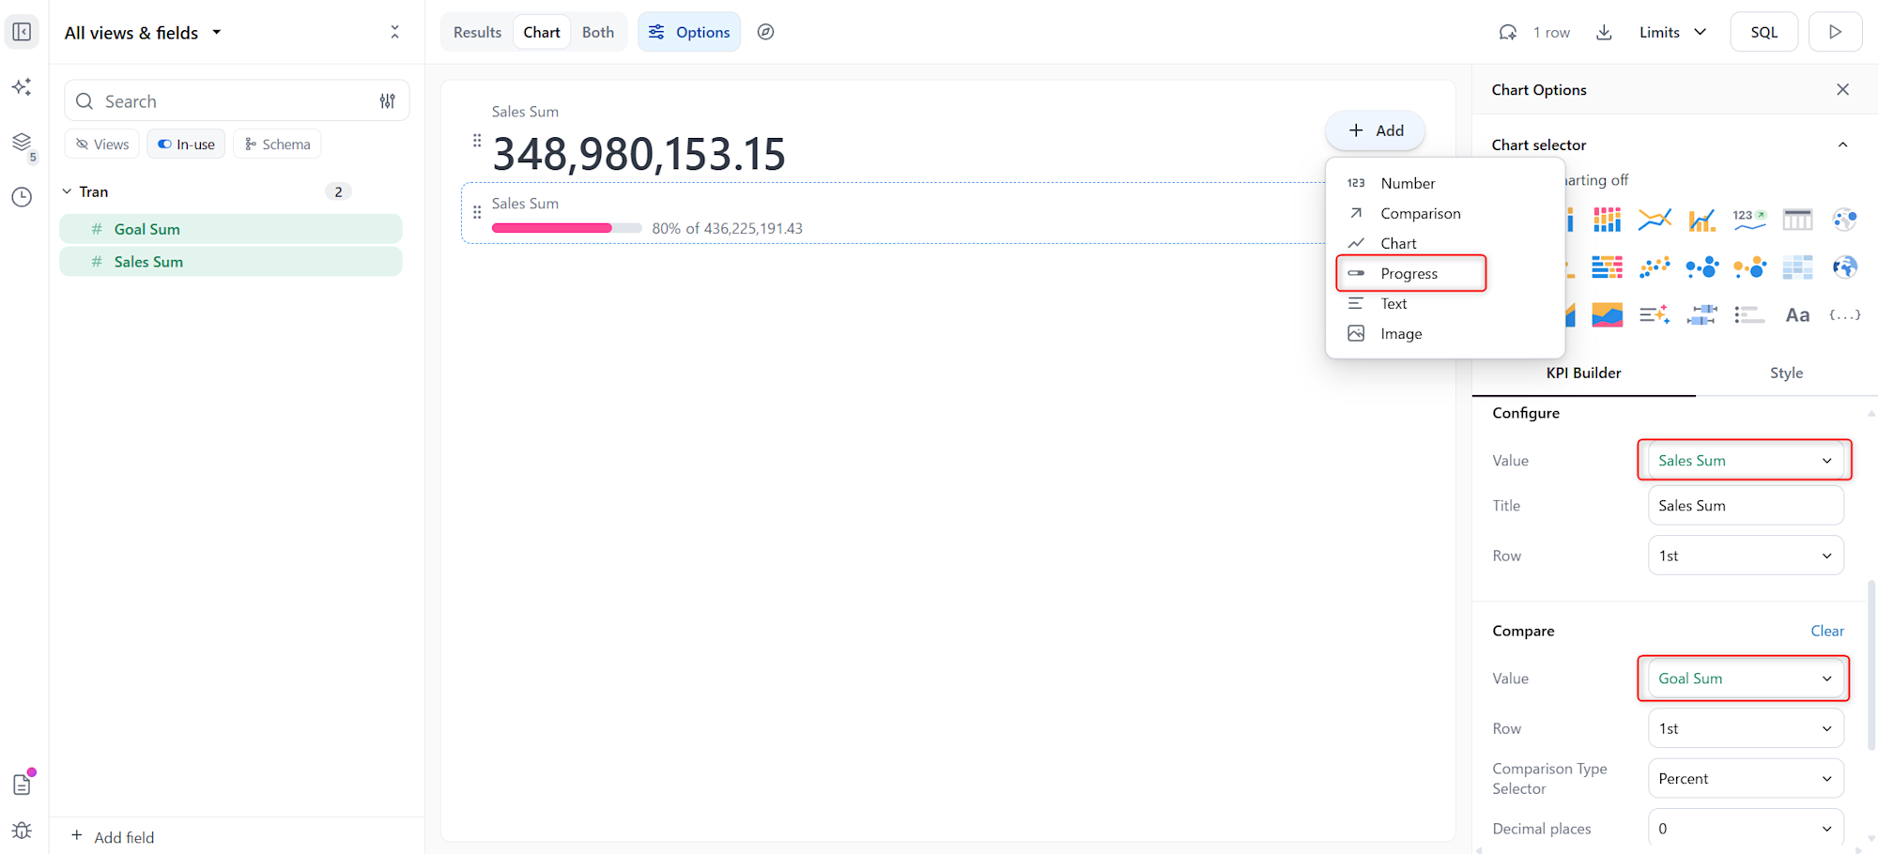Toggle the Views visibility filter
The image size is (1878, 854).
(102, 144)
